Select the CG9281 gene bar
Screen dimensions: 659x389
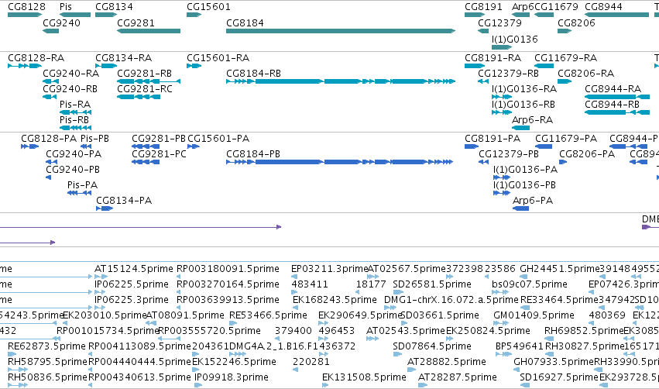tap(149, 31)
